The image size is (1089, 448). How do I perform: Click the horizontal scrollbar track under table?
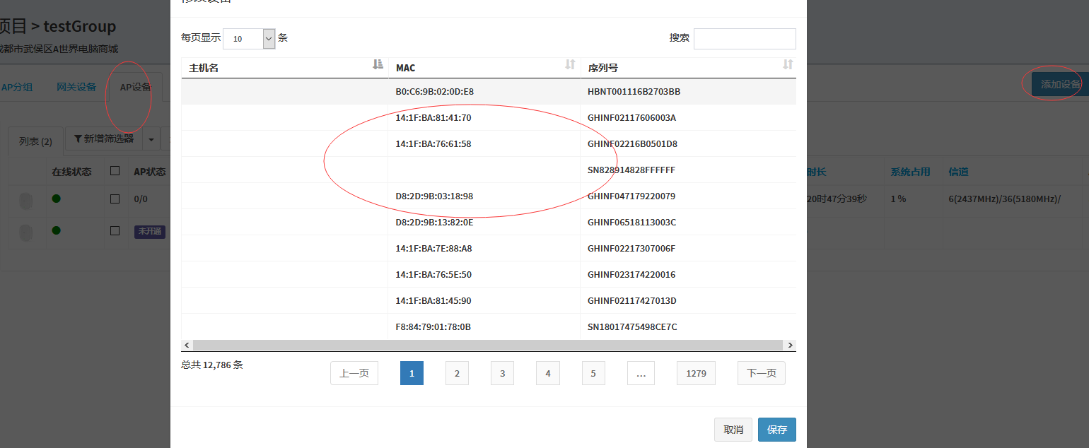coord(488,345)
